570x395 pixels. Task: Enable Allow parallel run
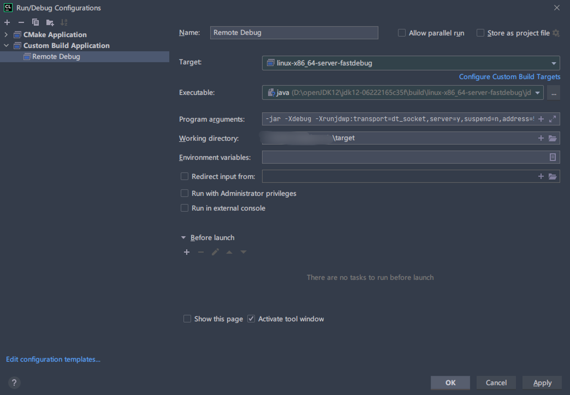[x=402, y=33]
